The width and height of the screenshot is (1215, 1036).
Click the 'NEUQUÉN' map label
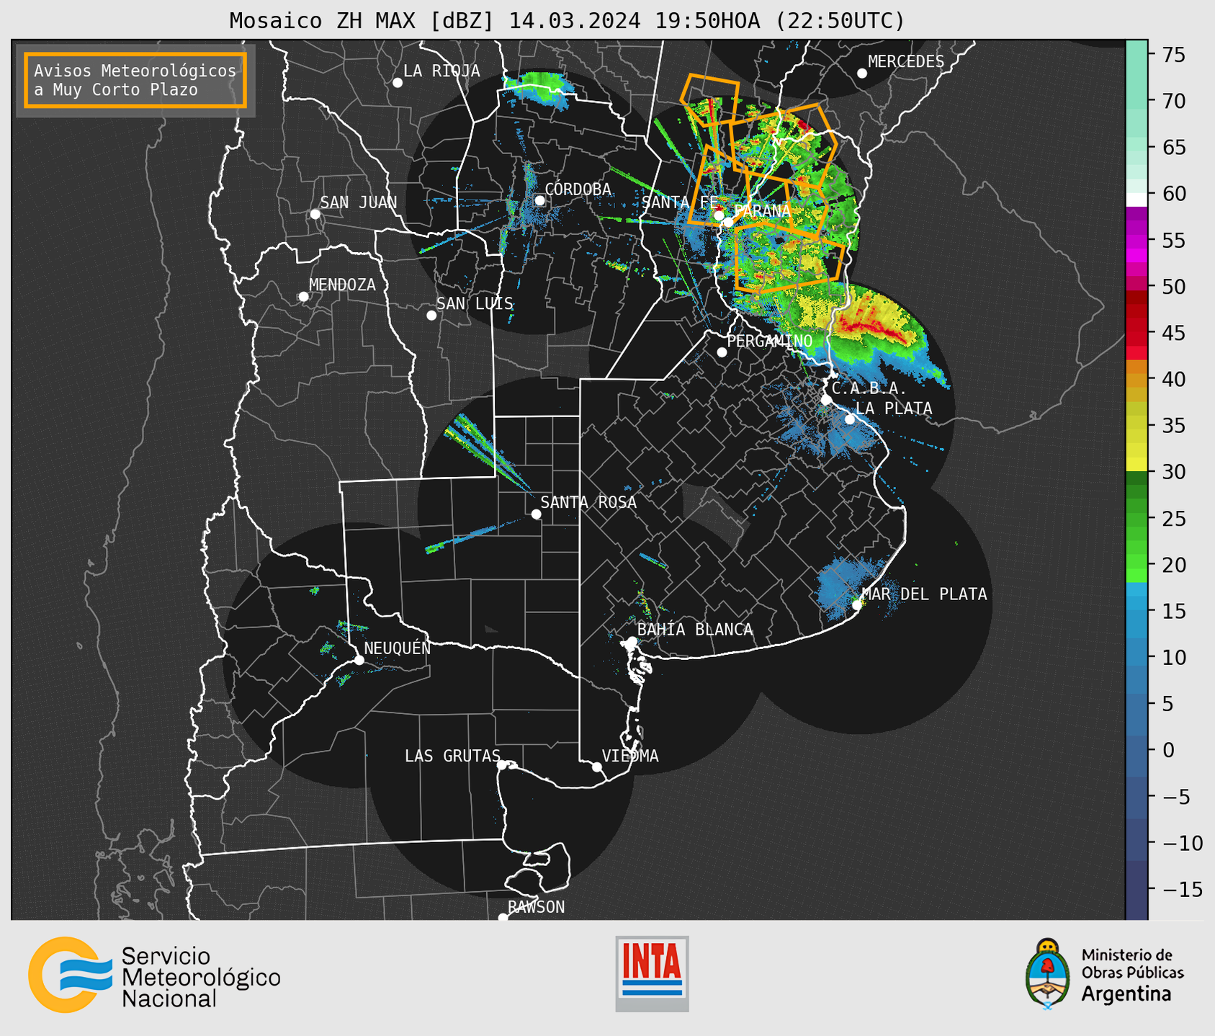click(x=398, y=648)
